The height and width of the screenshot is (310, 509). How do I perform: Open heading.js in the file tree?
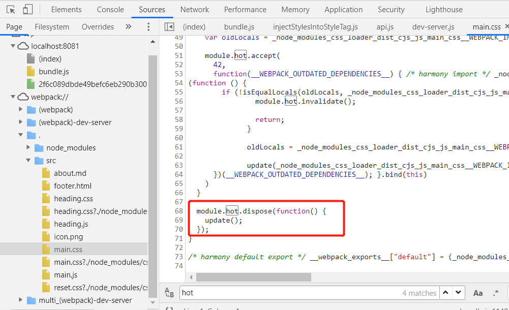coord(71,224)
